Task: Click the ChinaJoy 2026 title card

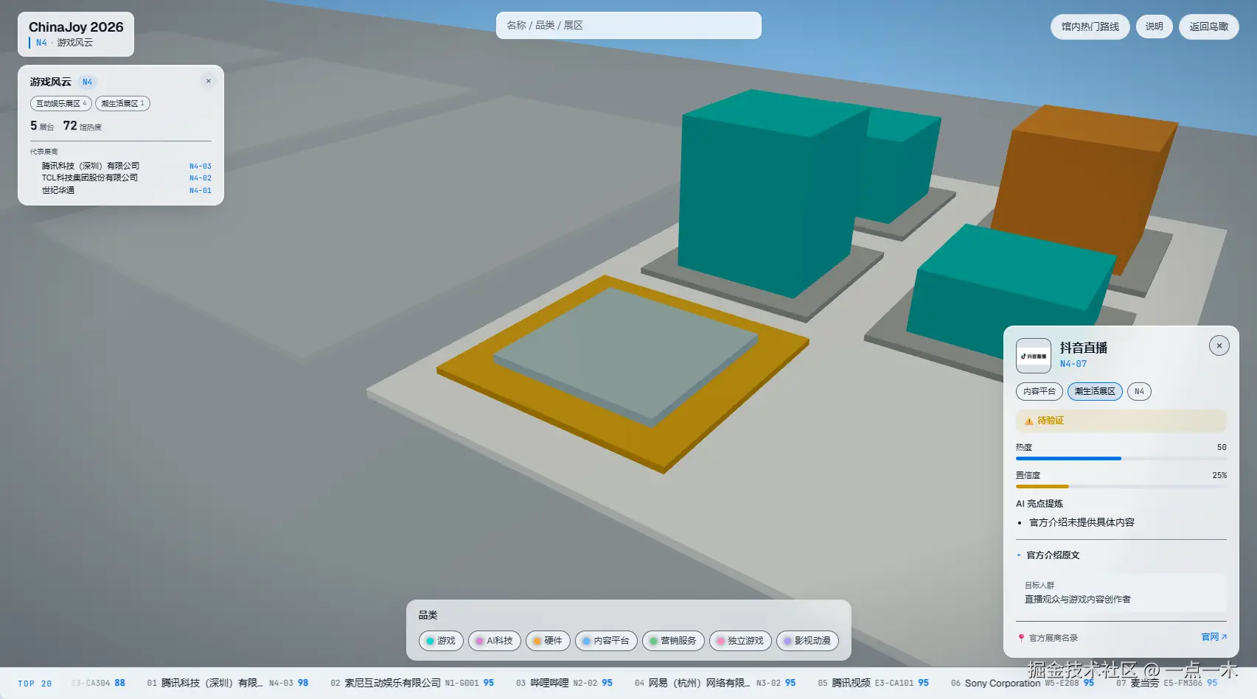Action: coord(76,34)
